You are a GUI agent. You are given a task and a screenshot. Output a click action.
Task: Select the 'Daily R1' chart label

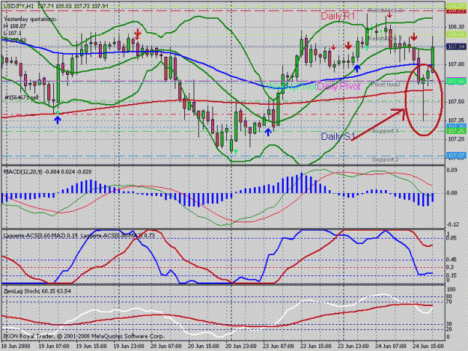[x=338, y=16]
